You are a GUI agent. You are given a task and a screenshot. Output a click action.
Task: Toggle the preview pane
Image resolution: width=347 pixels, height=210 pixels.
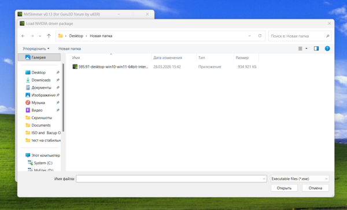[316, 49]
